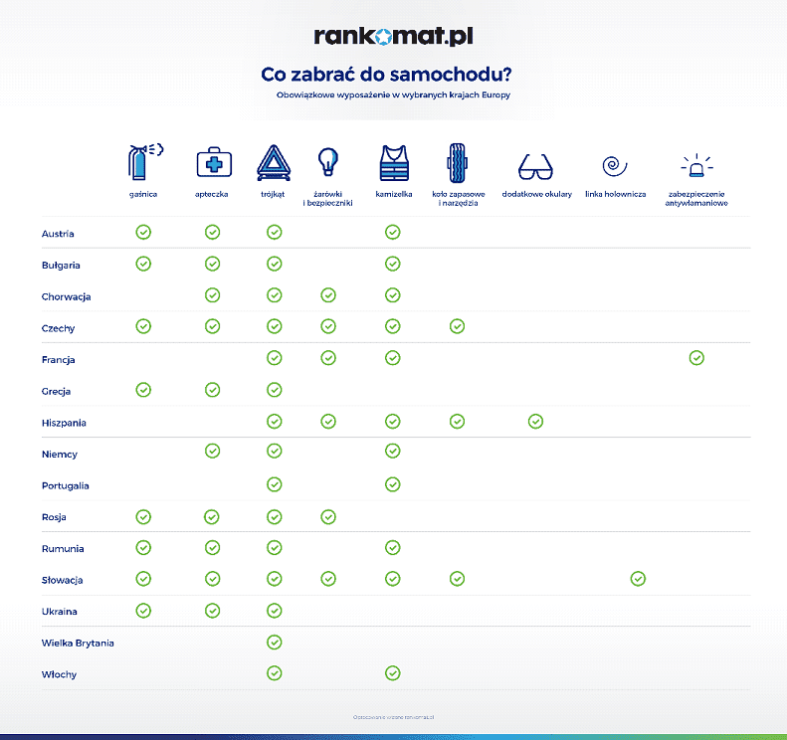Click the glasses (dodatkowe okulary) icon
787x740 pixels.
536,165
